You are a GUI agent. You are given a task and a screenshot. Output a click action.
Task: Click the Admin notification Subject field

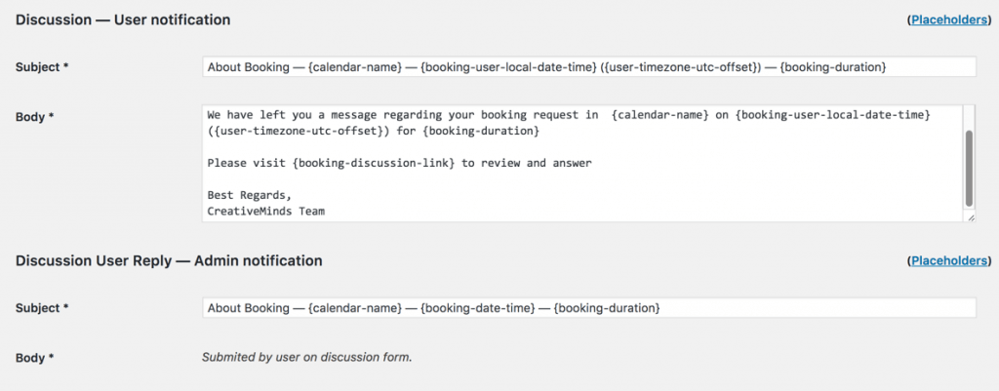pos(588,308)
